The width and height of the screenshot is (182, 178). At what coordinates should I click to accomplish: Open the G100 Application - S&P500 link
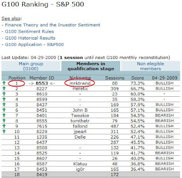click(x=34, y=44)
